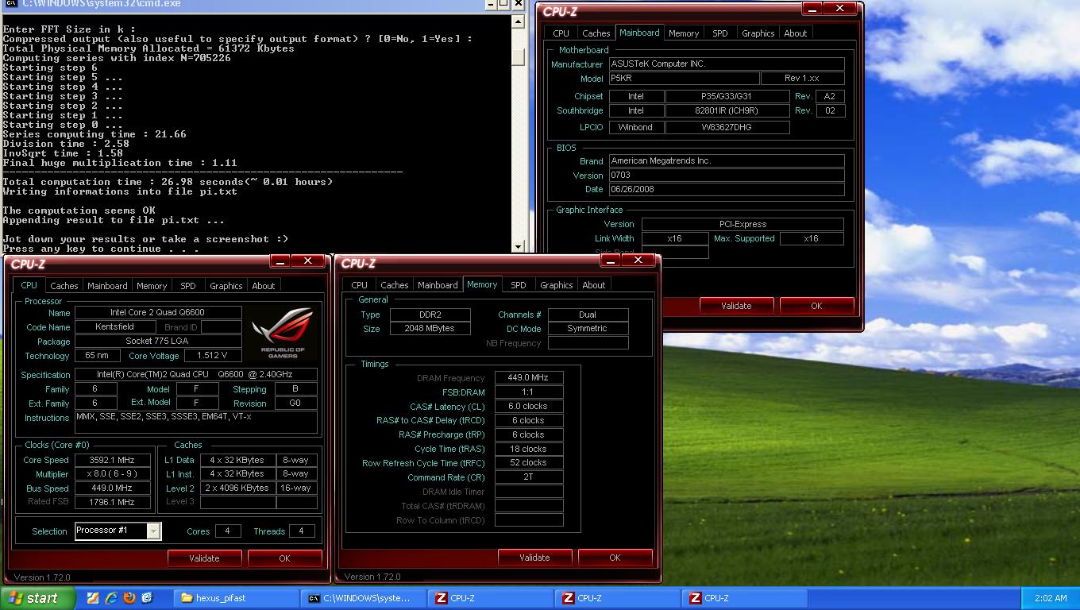1080x610 pixels.
Task: Click cmd window scrollbar up arrow
Action: click(519, 22)
